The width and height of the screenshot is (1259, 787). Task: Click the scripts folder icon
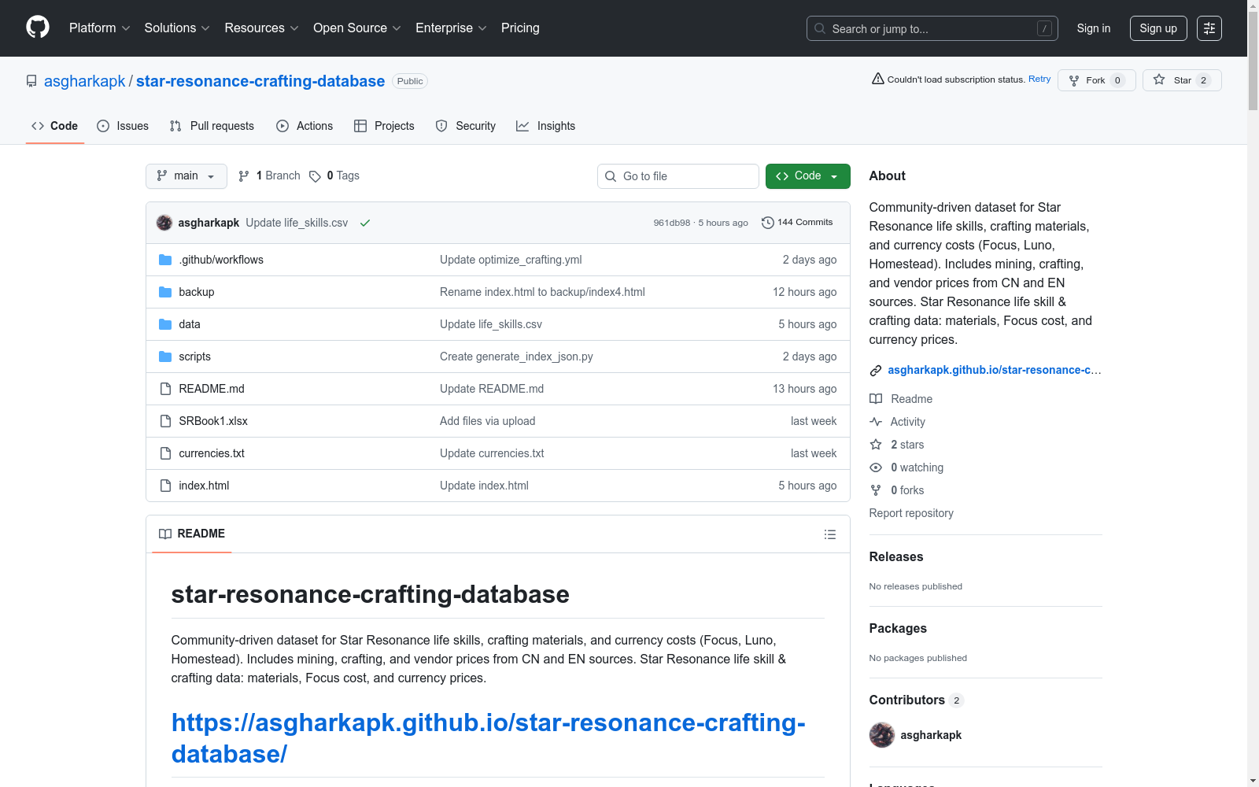click(165, 357)
